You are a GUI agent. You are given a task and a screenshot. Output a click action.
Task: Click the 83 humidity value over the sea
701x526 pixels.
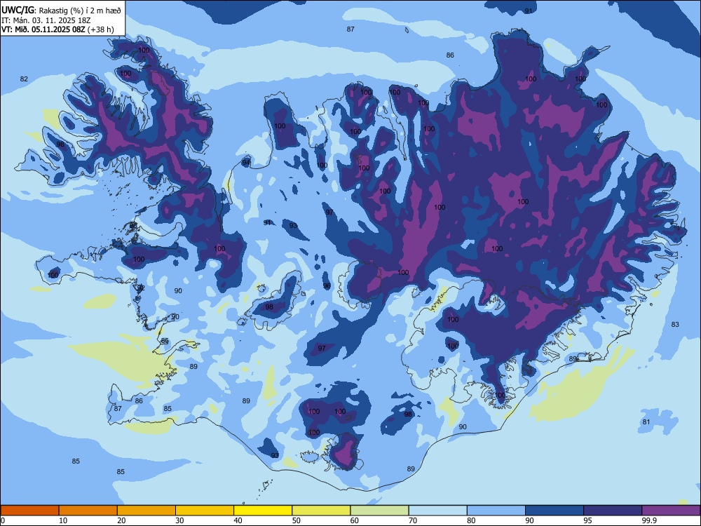click(x=675, y=324)
